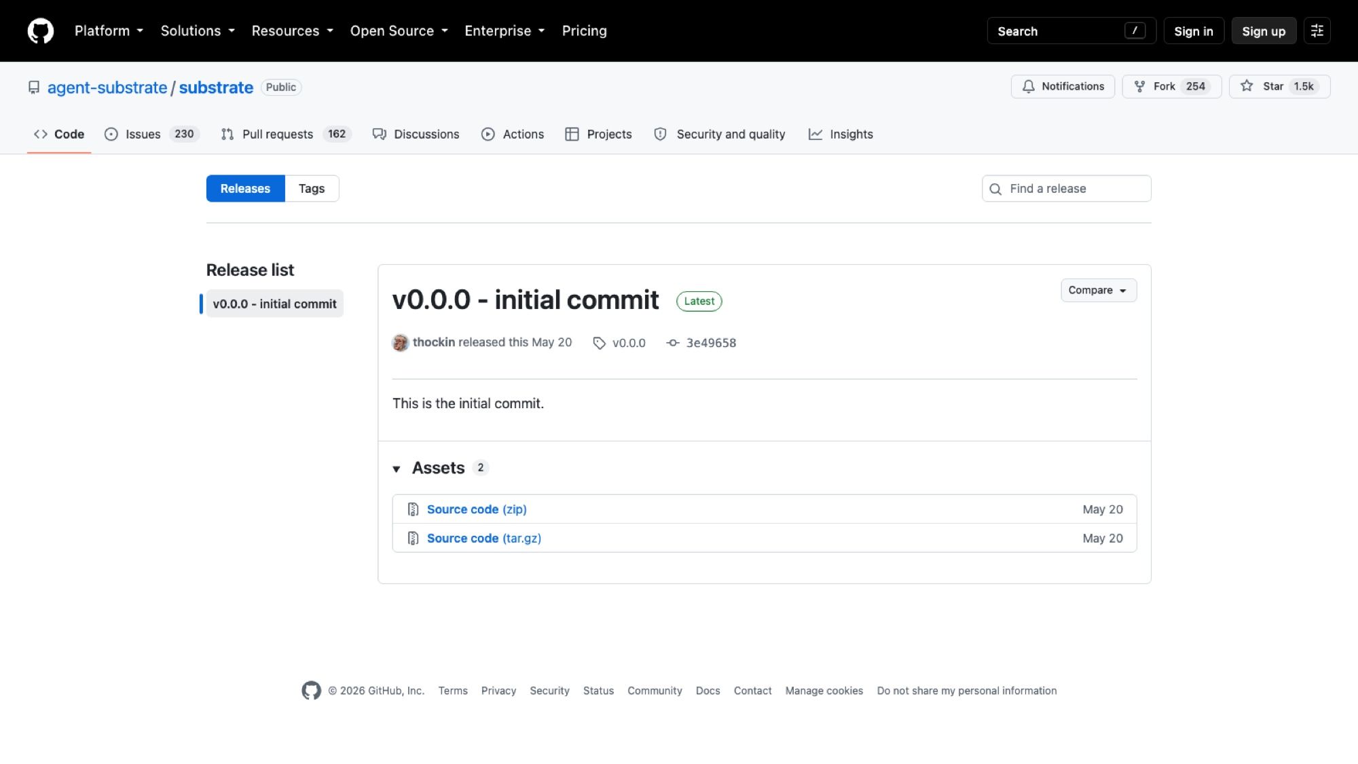Switch to the Issues tab
1358x764 pixels.
(x=151, y=134)
